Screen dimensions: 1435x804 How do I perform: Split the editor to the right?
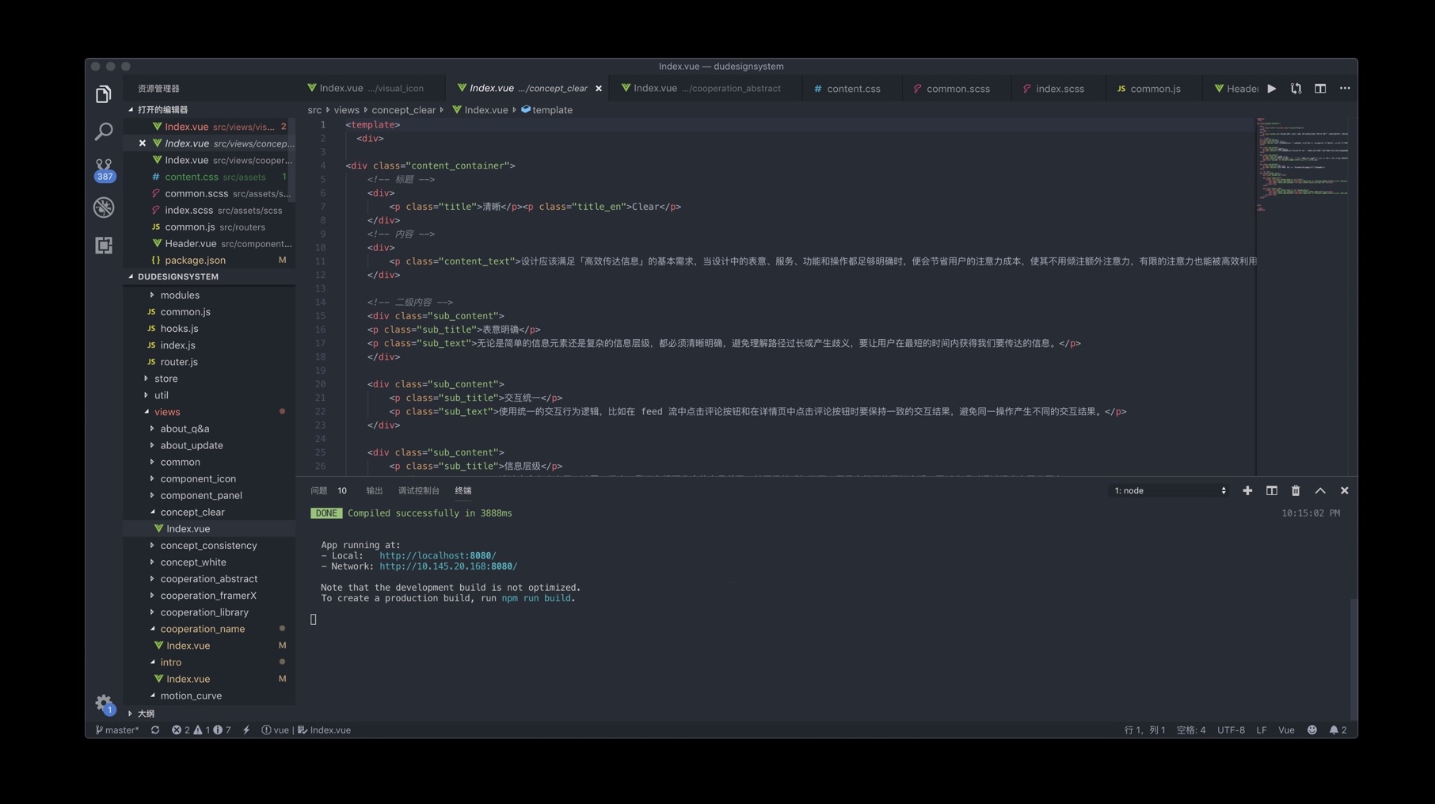(x=1320, y=89)
